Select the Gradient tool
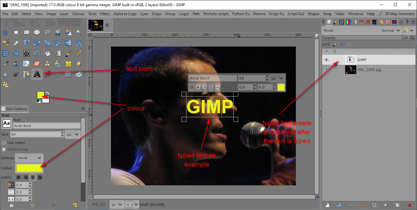This screenshot has width=417, height=210. (58, 53)
